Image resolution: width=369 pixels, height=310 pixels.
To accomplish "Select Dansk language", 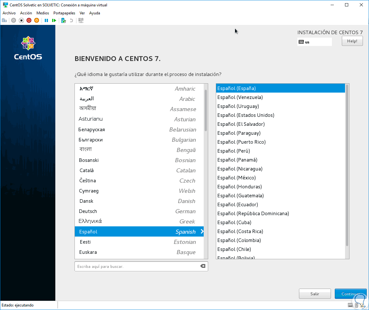I will pos(139,201).
